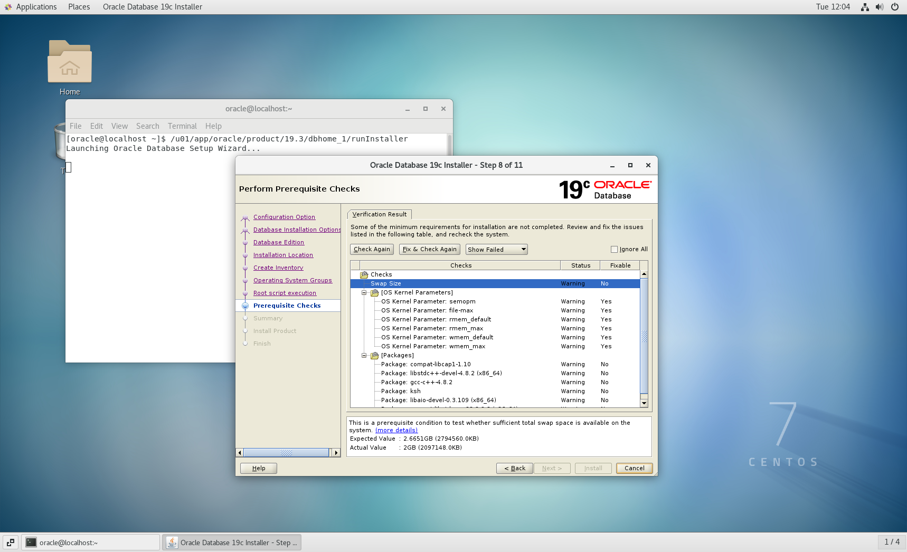Image resolution: width=907 pixels, height=552 pixels.
Task: Go to Create Inventory step
Action: coord(278,268)
